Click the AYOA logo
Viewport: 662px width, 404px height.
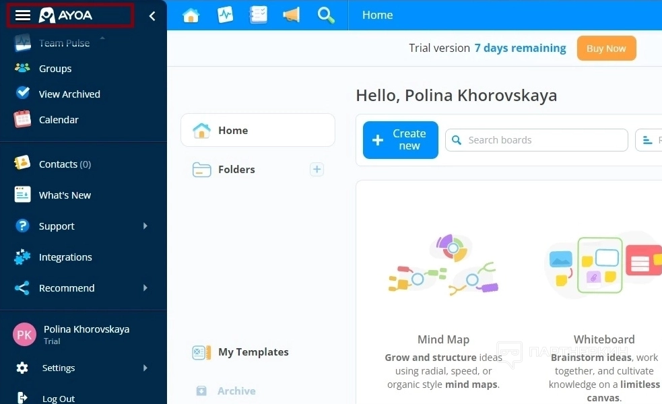pyautogui.click(x=65, y=15)
